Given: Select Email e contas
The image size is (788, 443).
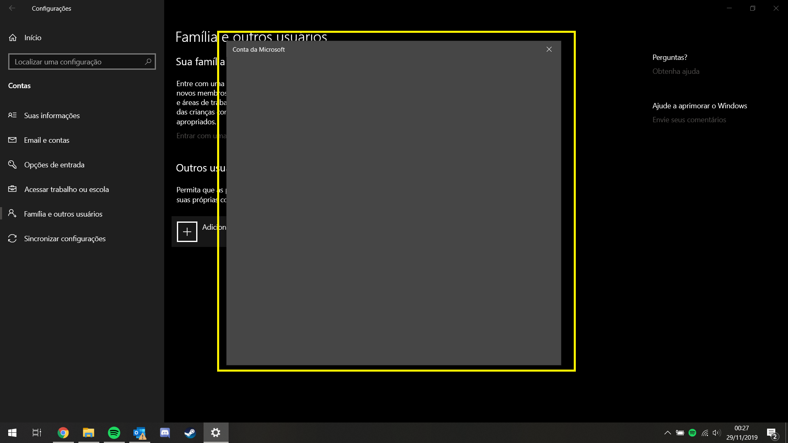Looking at the screenshot, I should (x=46, y=140).
